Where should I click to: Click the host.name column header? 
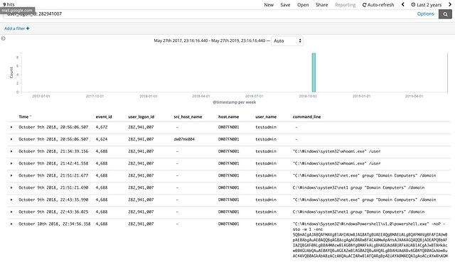coord(228,116)
